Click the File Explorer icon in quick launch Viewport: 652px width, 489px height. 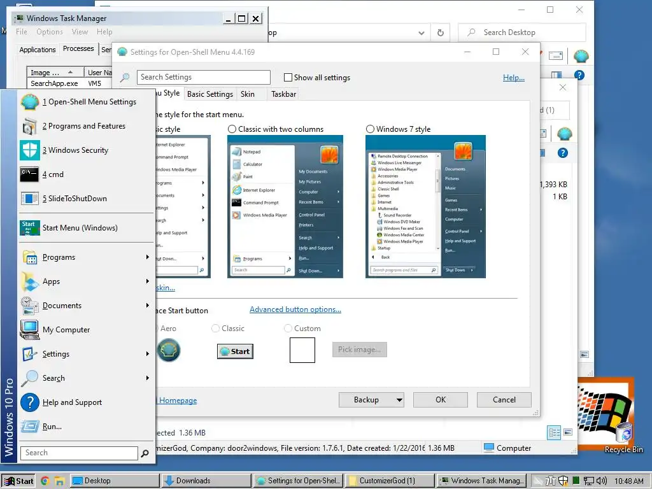[59, 481]
